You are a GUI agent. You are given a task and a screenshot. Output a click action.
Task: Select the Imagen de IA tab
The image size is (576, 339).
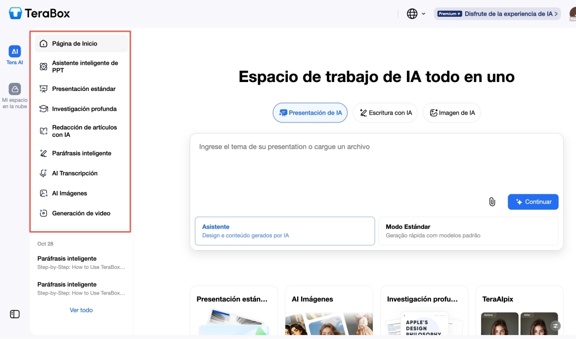coord(452,113)
